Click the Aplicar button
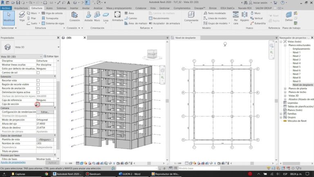The image size is (314, 177). pyautogui.click(x=52, y=163)
